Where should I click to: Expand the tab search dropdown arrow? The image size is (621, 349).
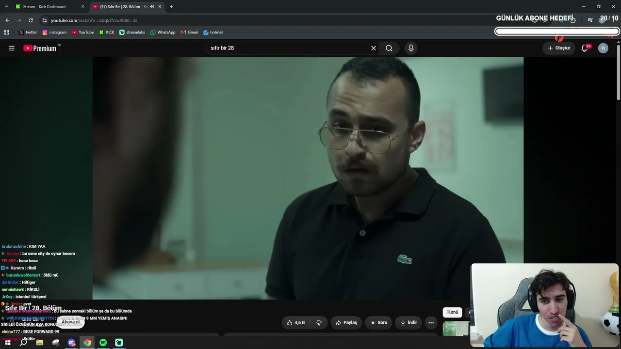(6, 7)
